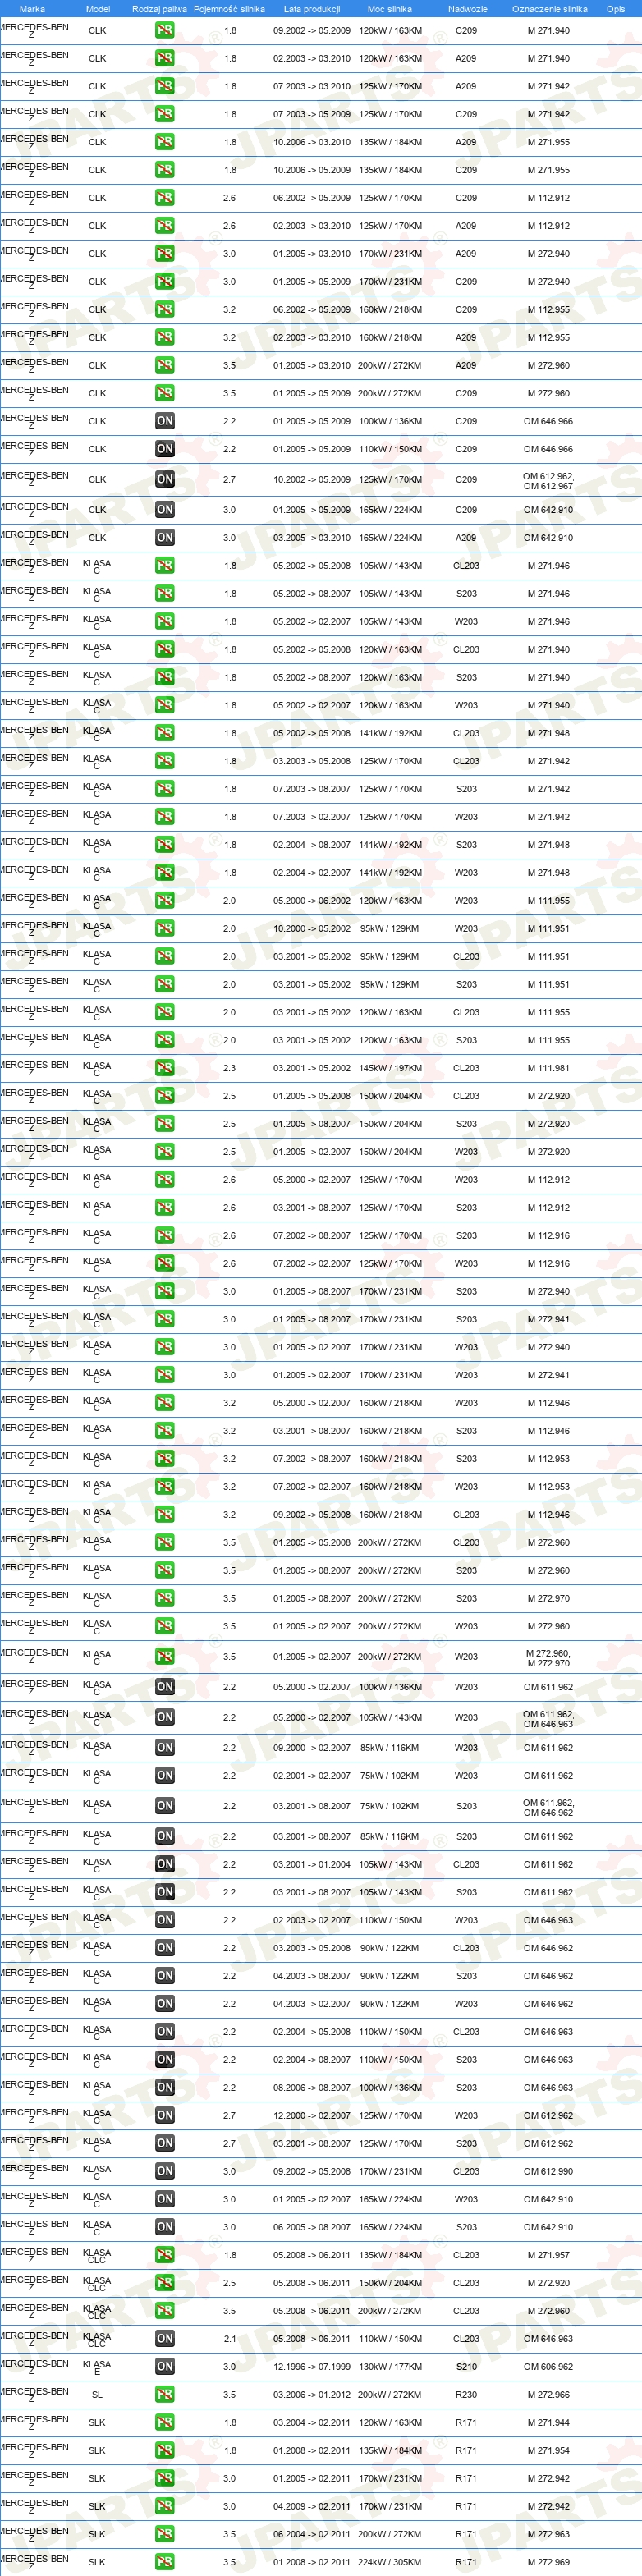Click petrol icon in CLK 3.5 C209 row

(x=165, y=393)
